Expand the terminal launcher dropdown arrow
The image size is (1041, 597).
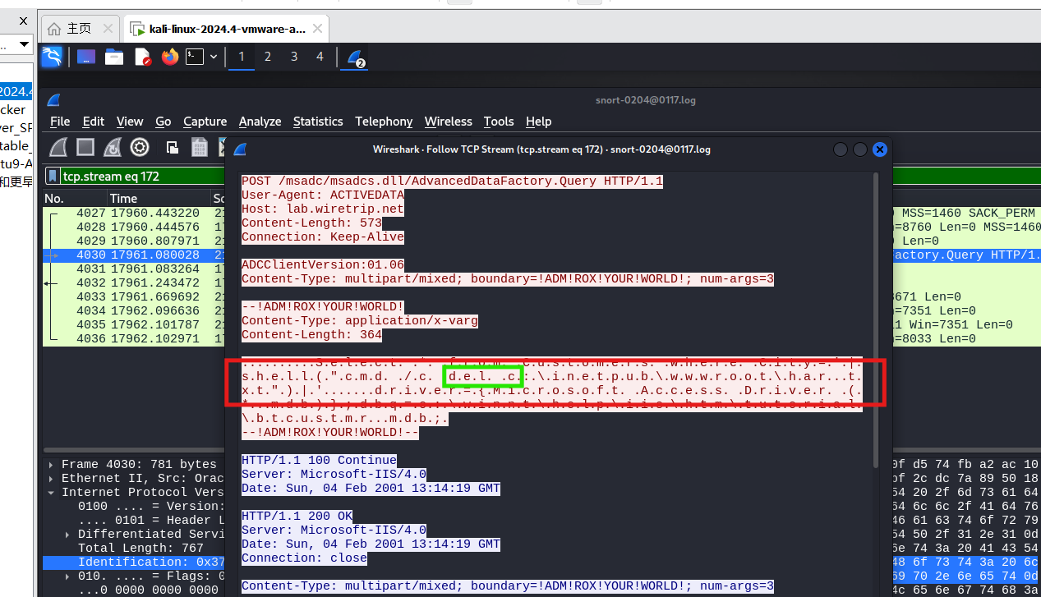coord(214,57)
